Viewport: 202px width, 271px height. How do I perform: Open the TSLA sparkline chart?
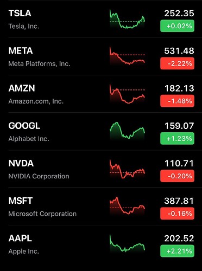point(127,19)
